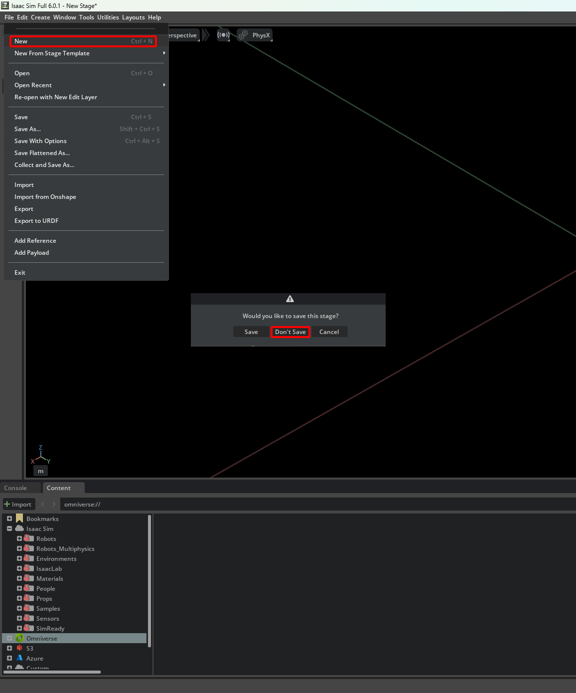The height and width of the screenshot is (693, 576).
Task: Select the Omniverse tree row
Action: click(75, 638)
